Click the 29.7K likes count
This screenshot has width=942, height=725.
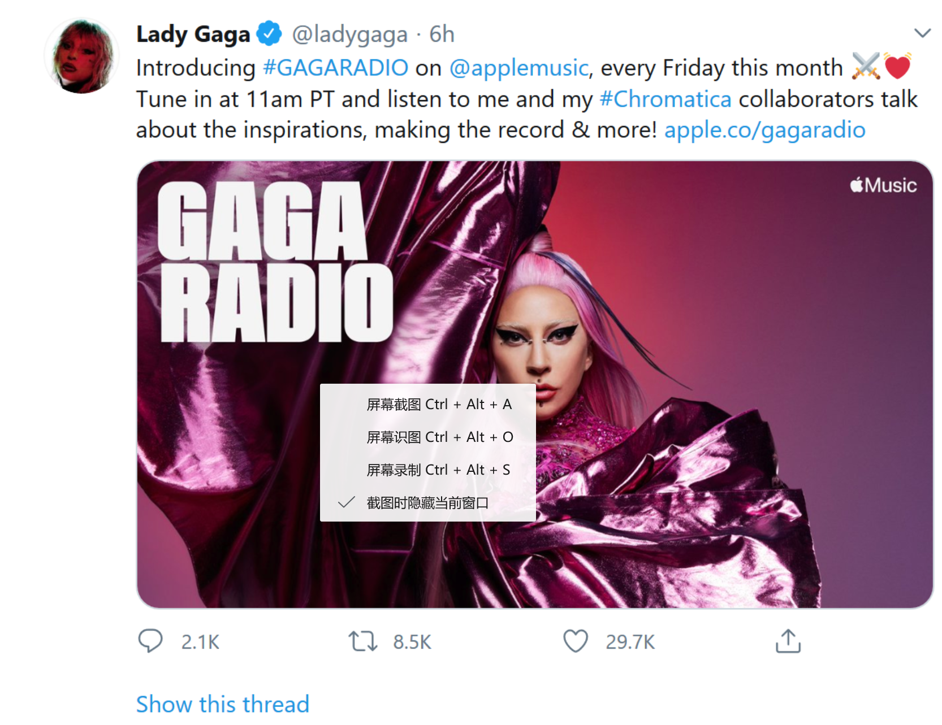[x=630, y=642]
